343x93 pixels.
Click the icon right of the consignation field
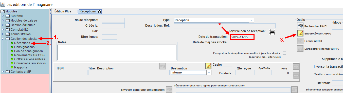pyautogui.click(x=294, y=90)
